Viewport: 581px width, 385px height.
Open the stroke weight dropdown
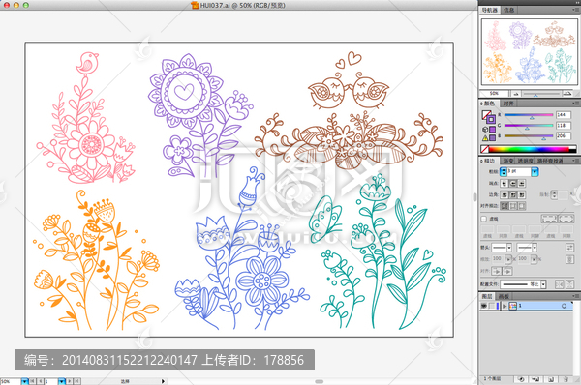pos(535,172)
